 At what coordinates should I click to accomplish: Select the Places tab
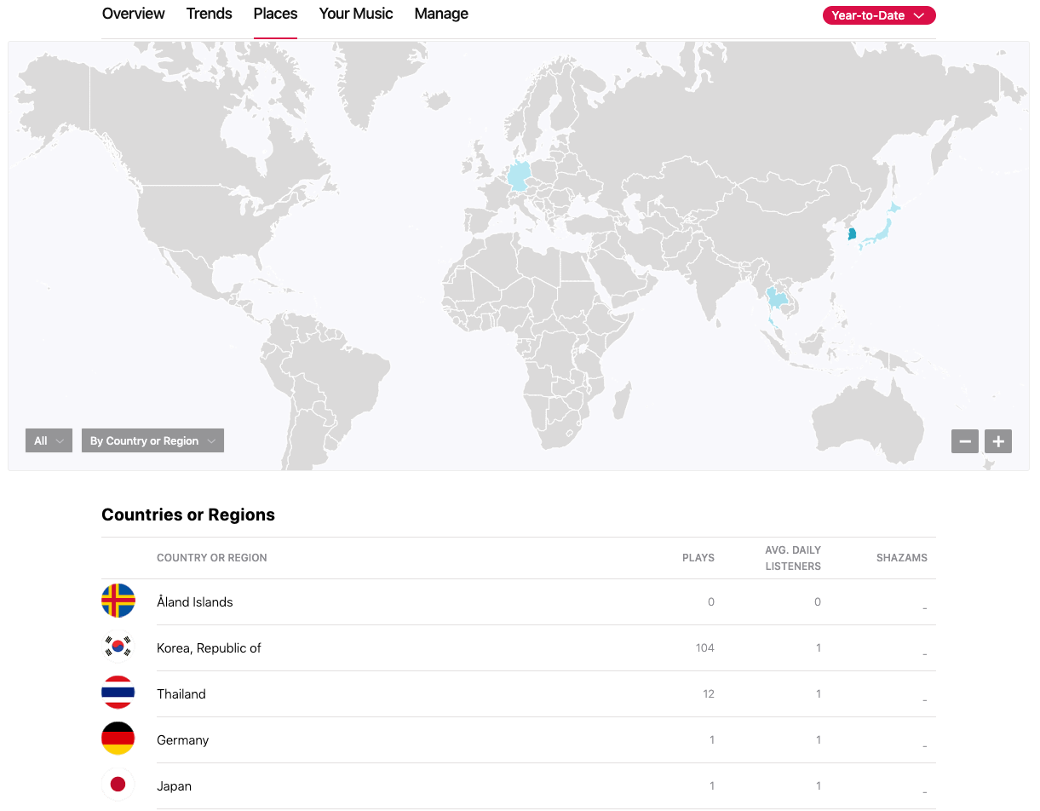pos(275,14)
